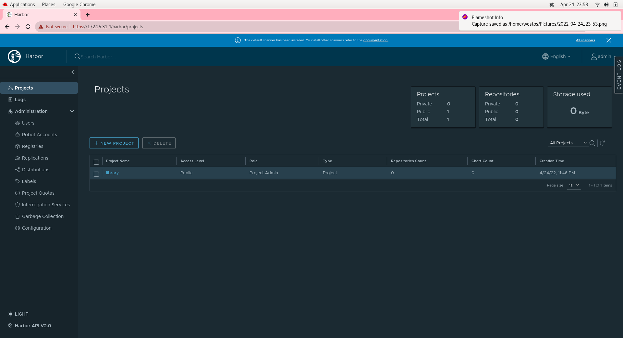This screenshot has width=623, height=338.
Task: Refresh the projects list
Action: click(602, 143)
